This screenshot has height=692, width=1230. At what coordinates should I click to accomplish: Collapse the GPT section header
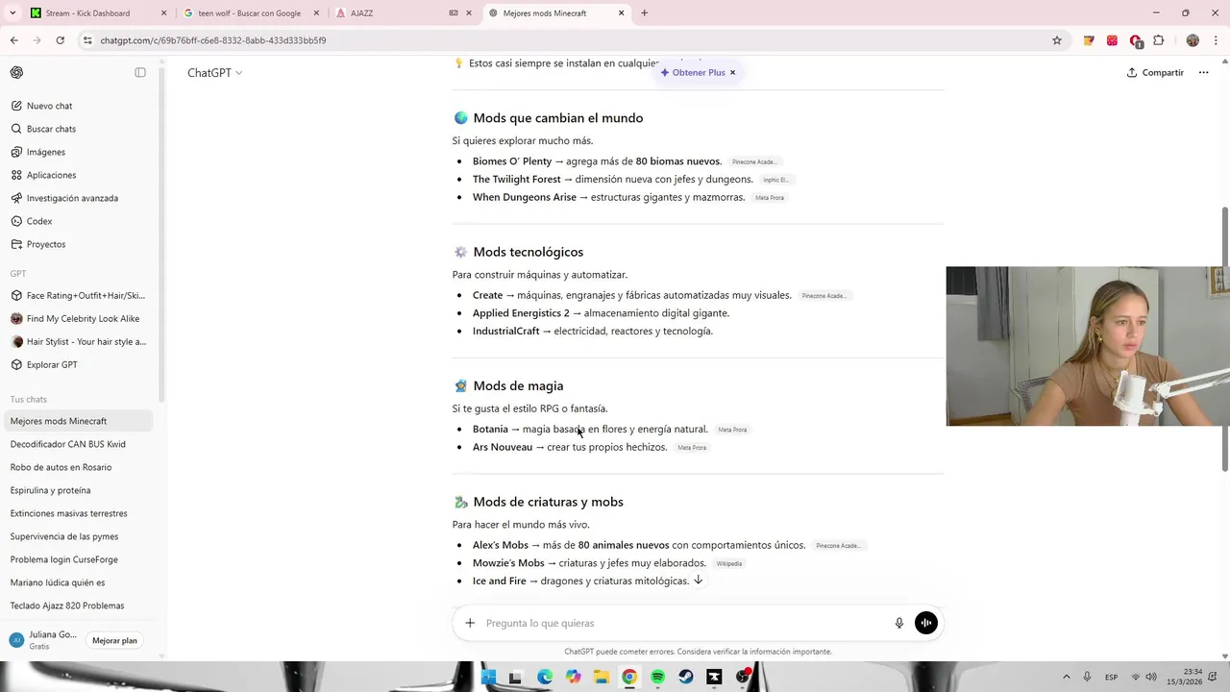pos(18,274)
